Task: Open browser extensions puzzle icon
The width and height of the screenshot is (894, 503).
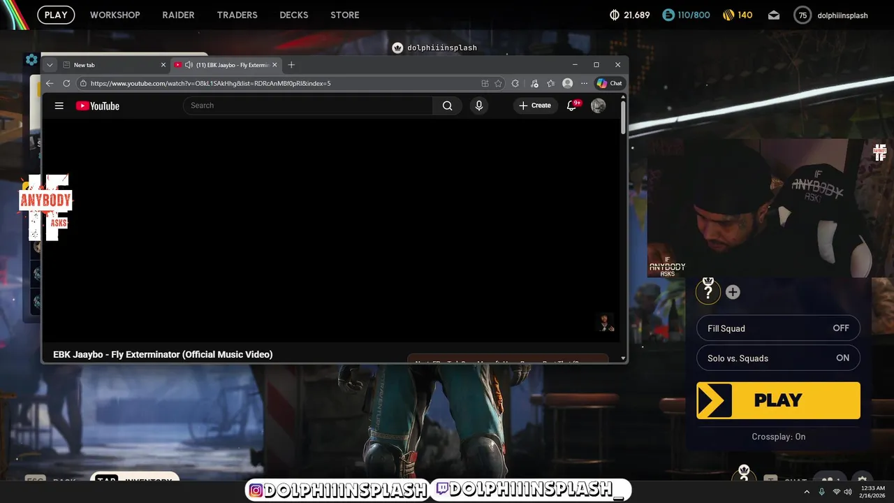Action: 515,83
